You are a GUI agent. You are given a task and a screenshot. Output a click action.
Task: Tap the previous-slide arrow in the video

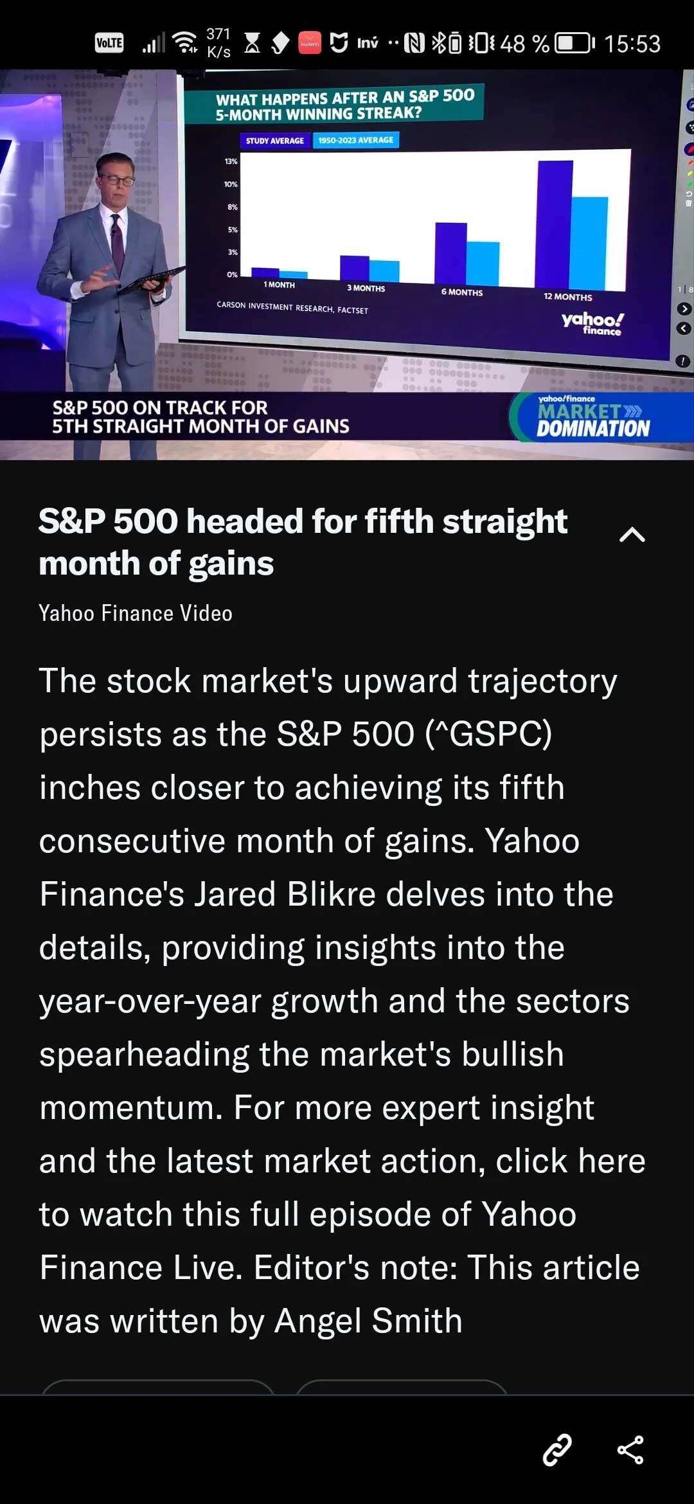click(x=684, y=328)
